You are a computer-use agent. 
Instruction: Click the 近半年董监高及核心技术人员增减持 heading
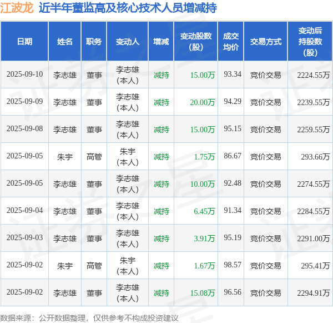(128, 8)
